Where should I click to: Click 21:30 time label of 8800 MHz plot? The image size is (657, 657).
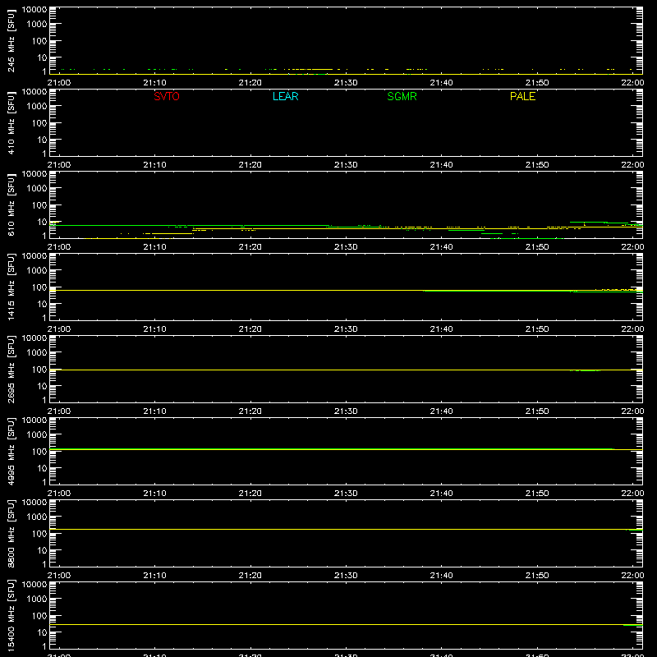pyautogui.click(x=346, y=576)
